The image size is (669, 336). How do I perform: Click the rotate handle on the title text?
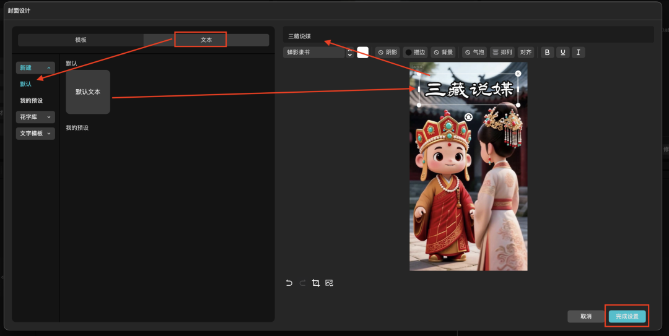pyautogui.click(x=468, y=117)
